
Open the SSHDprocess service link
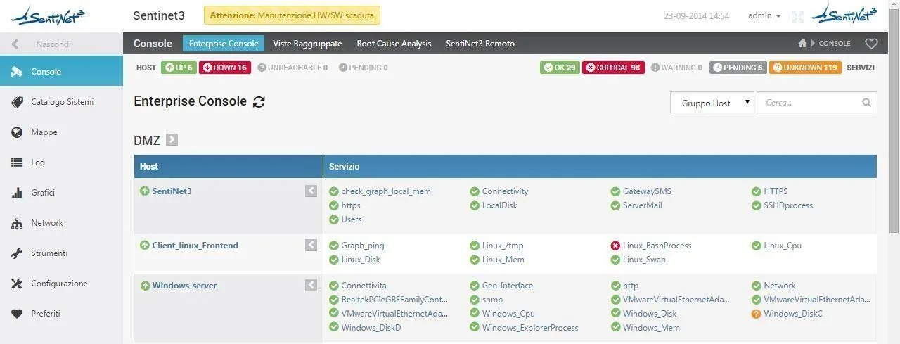[x=788, y=205]
